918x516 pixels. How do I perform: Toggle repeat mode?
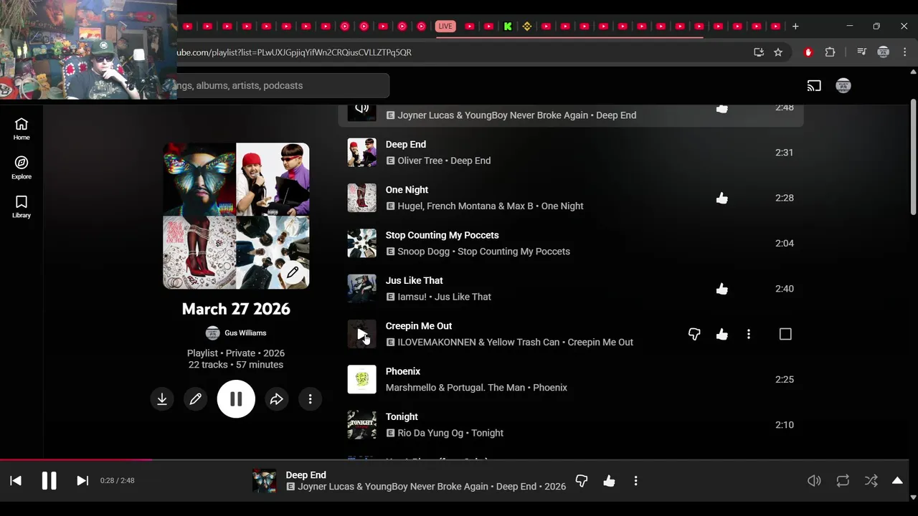click(x=843, y=481)
